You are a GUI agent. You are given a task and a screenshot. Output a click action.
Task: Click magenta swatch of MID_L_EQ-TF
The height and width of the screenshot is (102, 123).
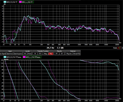point(20,2)
